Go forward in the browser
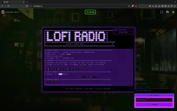 (x=5, y=6)
